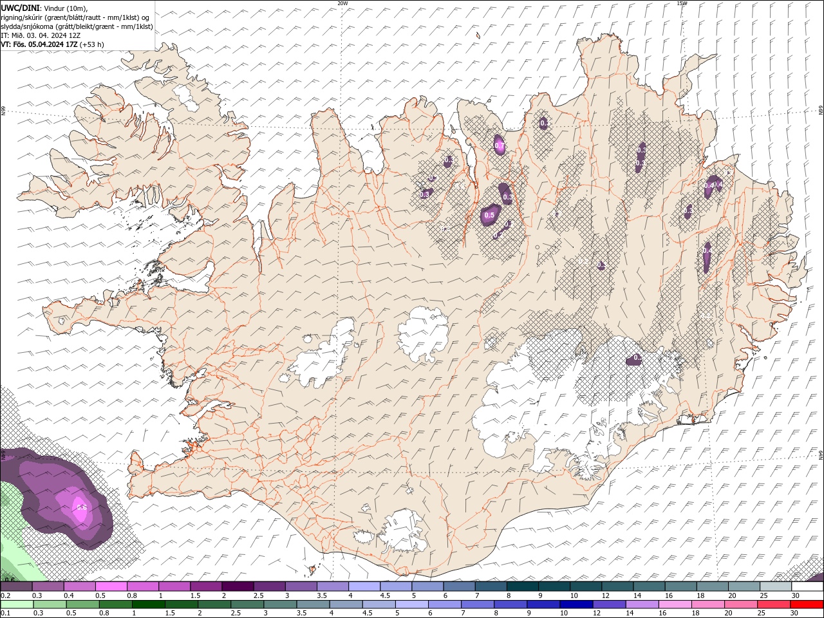Pick the bright red rain swatch after 30
Screen dimensions: 824x618
pos(806,604)
